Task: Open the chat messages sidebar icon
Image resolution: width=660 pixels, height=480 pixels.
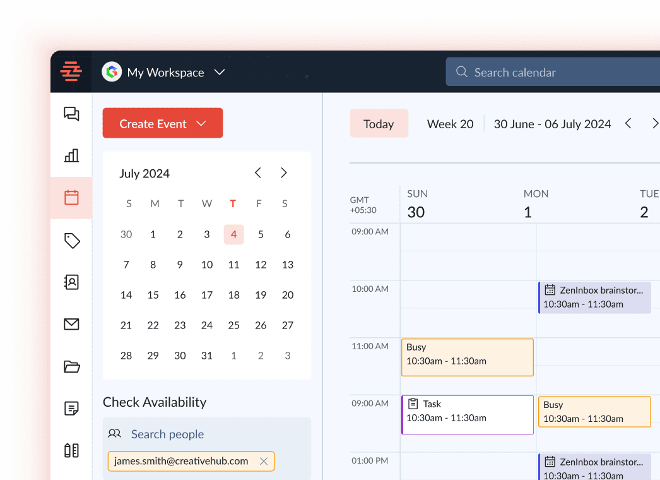Action: tap(71, 114)
